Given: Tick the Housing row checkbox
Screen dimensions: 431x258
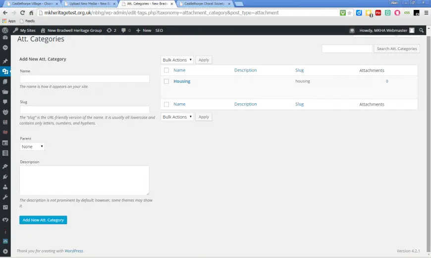Looking at the screenshot, I should [x=166, y=81].
